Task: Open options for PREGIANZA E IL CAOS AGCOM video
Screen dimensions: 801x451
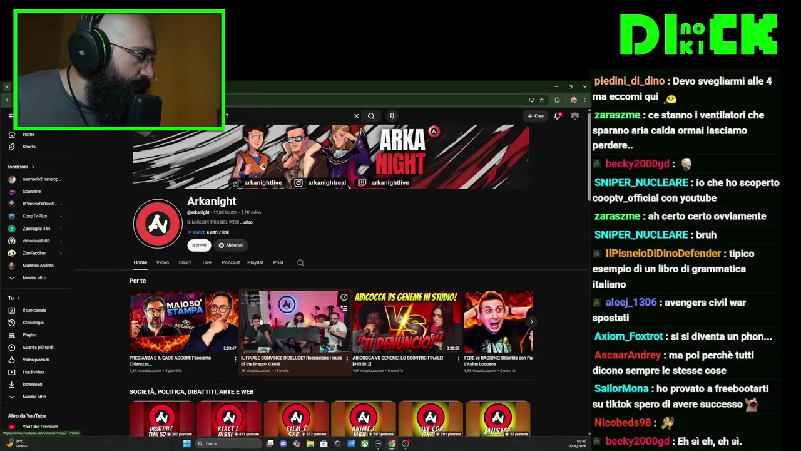Action: click(235, 360)
